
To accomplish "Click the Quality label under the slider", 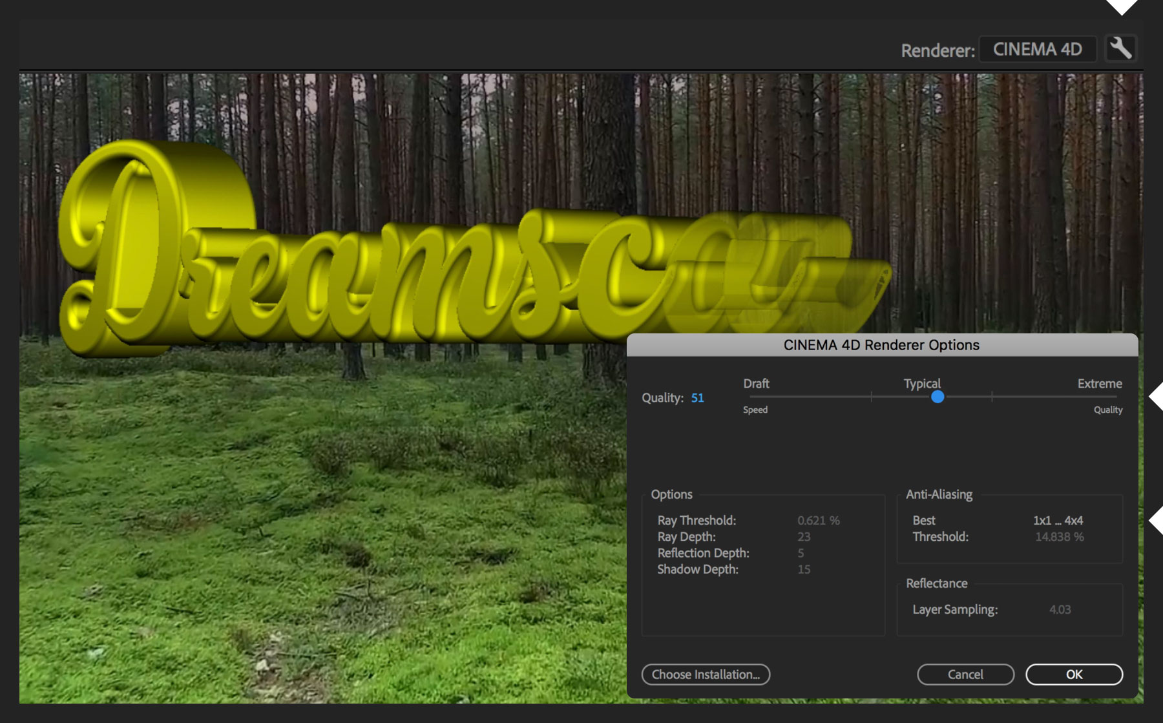I will tap(1108, 409).
